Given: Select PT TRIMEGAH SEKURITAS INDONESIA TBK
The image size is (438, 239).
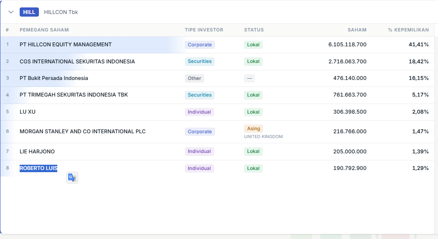Looking at the screenshot, I should tap(74, 95).
